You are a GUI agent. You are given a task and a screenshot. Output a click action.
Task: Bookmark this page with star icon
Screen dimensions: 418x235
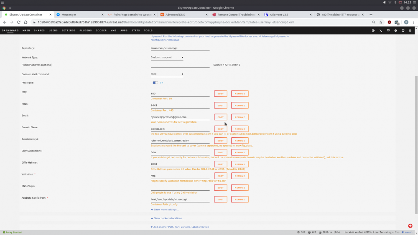[x=381, y=23]
